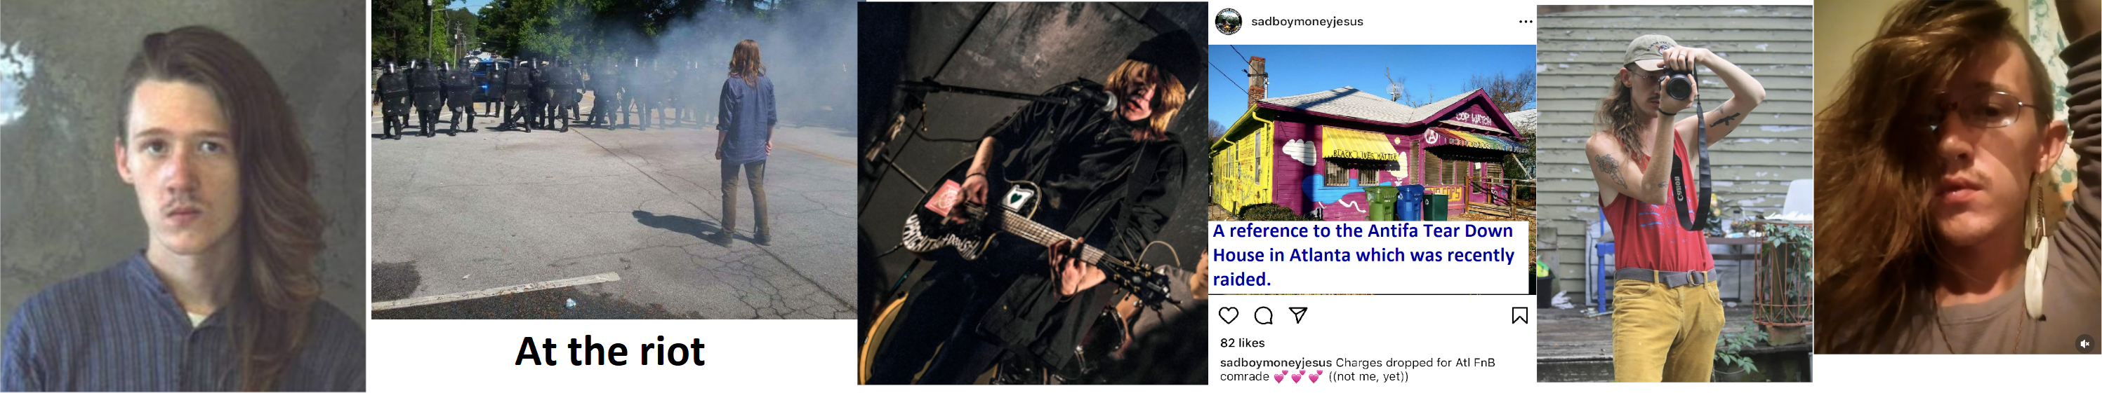Unmute the video with the speaker icon

2084,344
